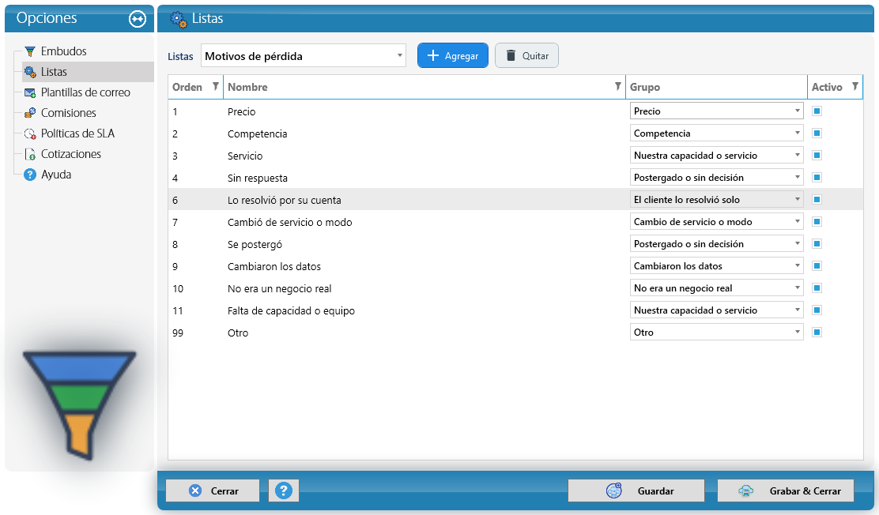Click the Guardar button
This screenshot has height=515, width=879.
point(636,491)
